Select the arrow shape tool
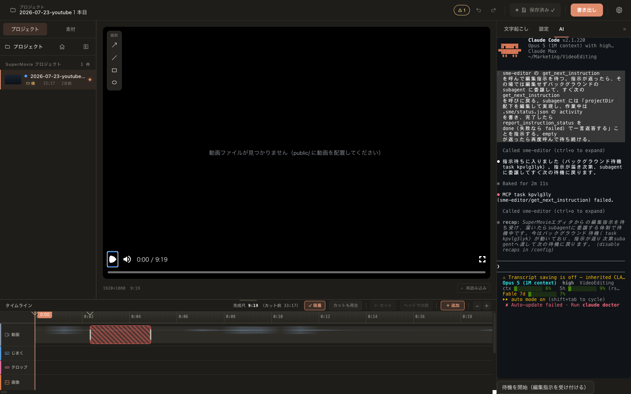Image resolution: width=631 pixels, height=394 pixels. click(x=114, y=45)
